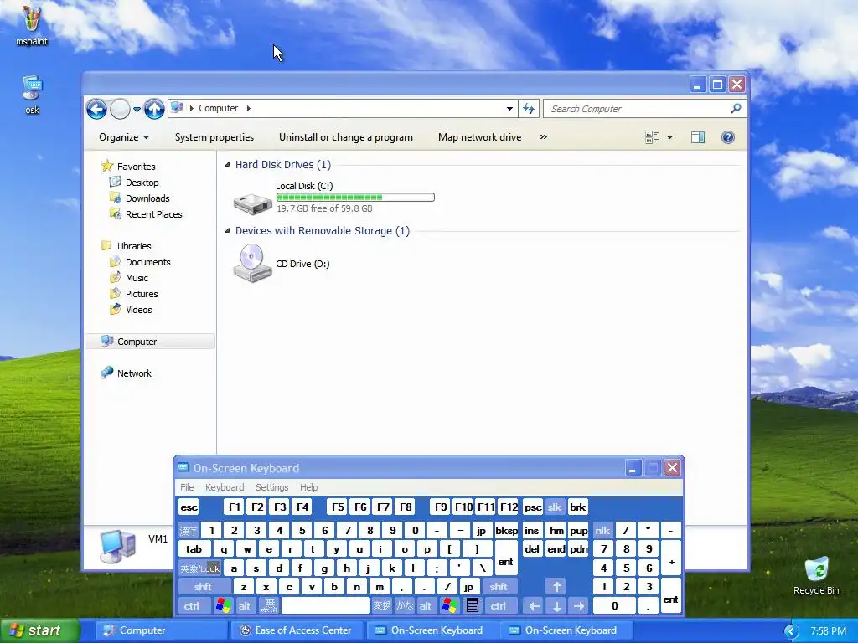Select the Local Disk (C:) drive icon

click(252, 203)
